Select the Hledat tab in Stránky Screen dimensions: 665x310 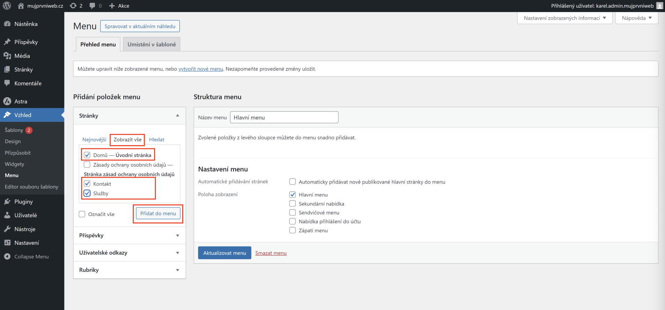click(157, 140)
